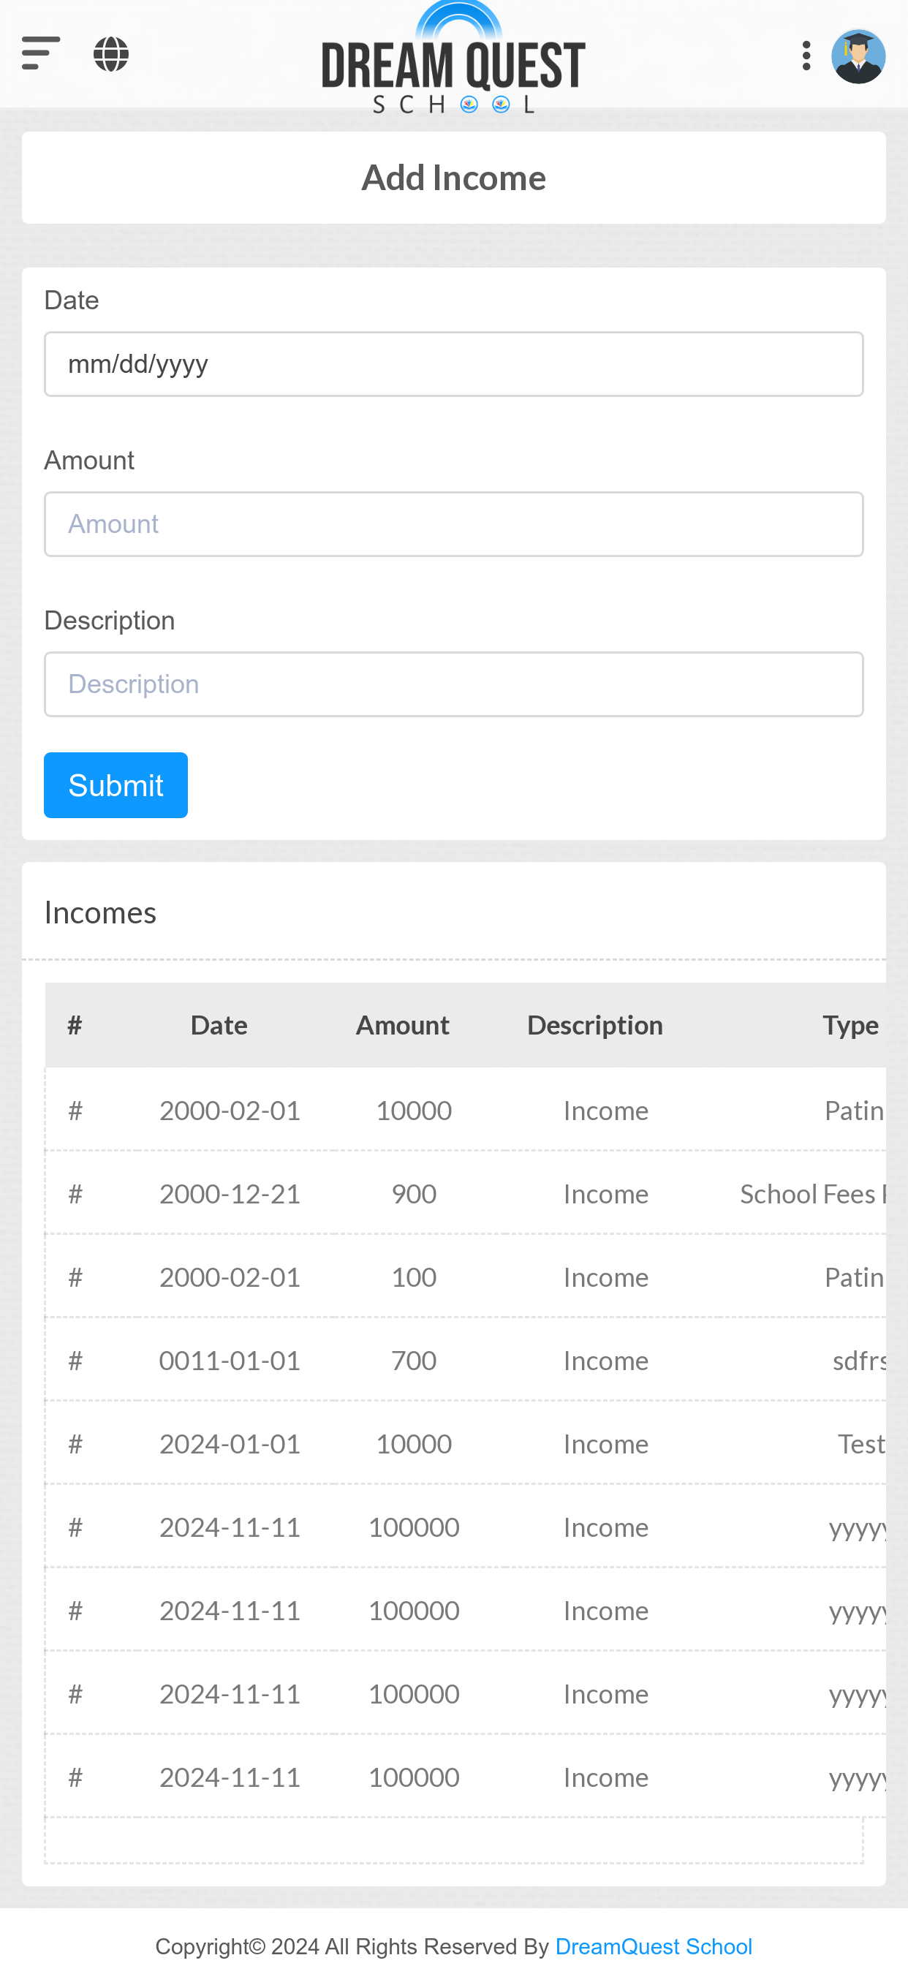This screenshot has width=908, height=1985.
Task: Click the # cell of the 0011-01-01 row
Action: [x=75, y=1360]
